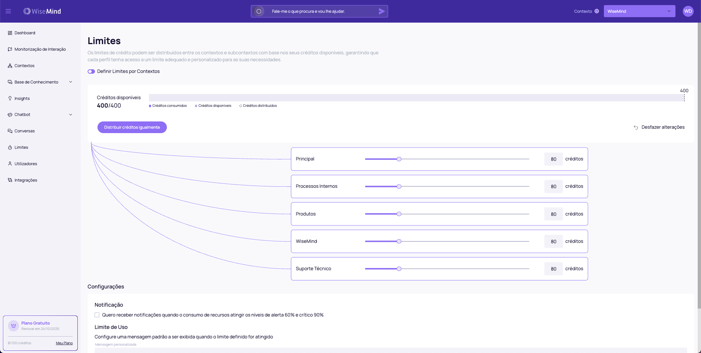
Task: Click Desfazer alterações to undo changes
Action: tap(659, 127)
